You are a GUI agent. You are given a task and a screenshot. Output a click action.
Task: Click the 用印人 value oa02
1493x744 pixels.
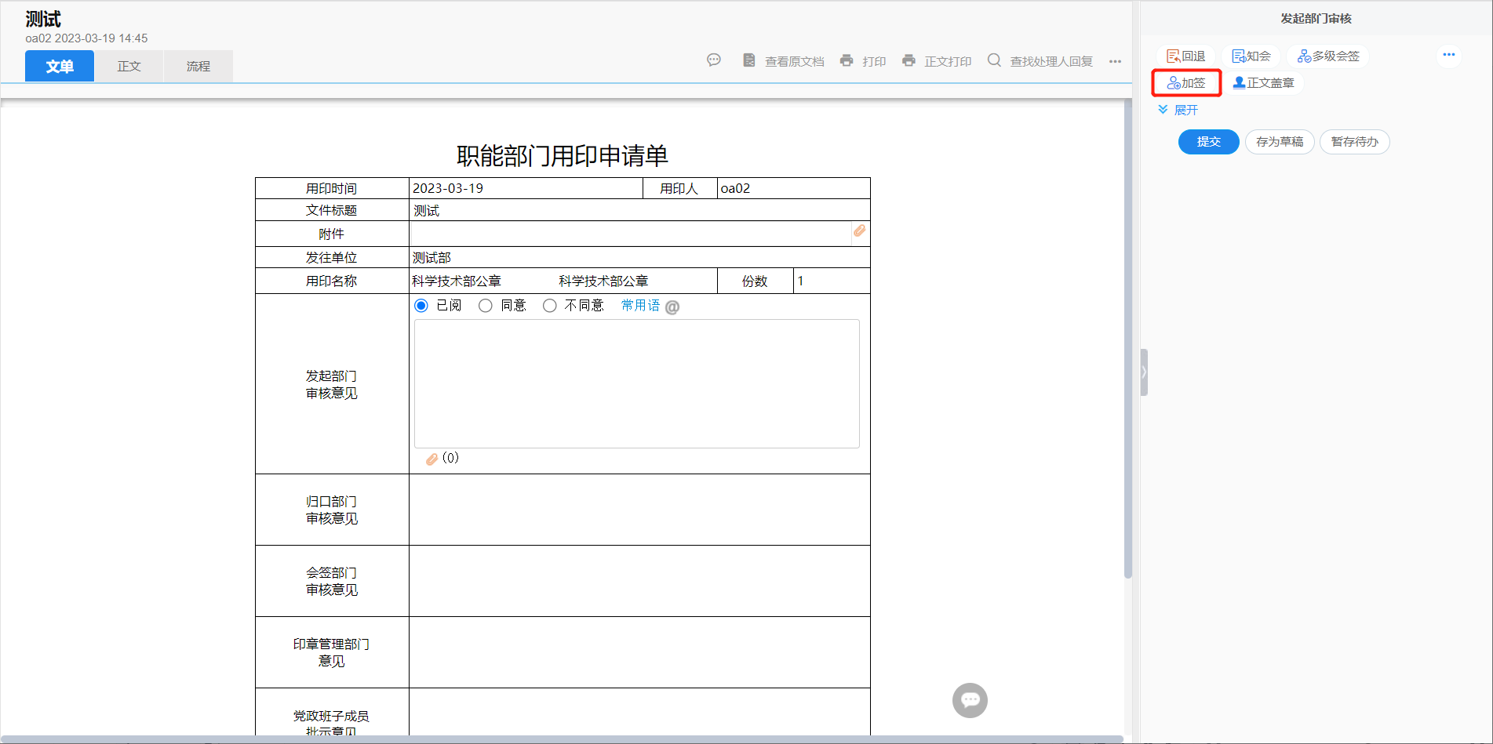pos(735,188)
